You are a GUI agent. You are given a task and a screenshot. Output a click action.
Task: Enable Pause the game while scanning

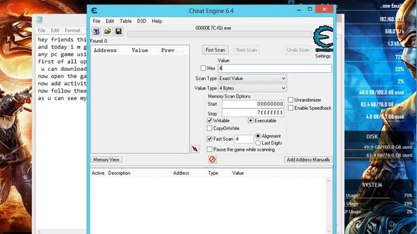tap(210, 149)
